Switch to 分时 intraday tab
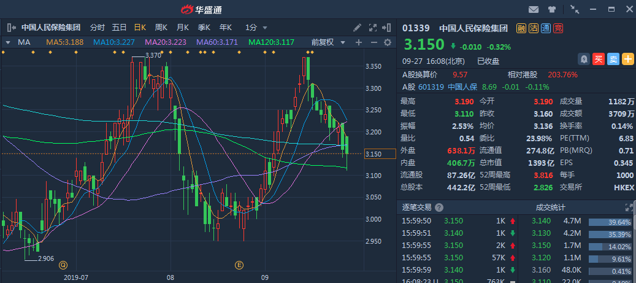This screenshot has width=636, height=283. coord(98,28)
